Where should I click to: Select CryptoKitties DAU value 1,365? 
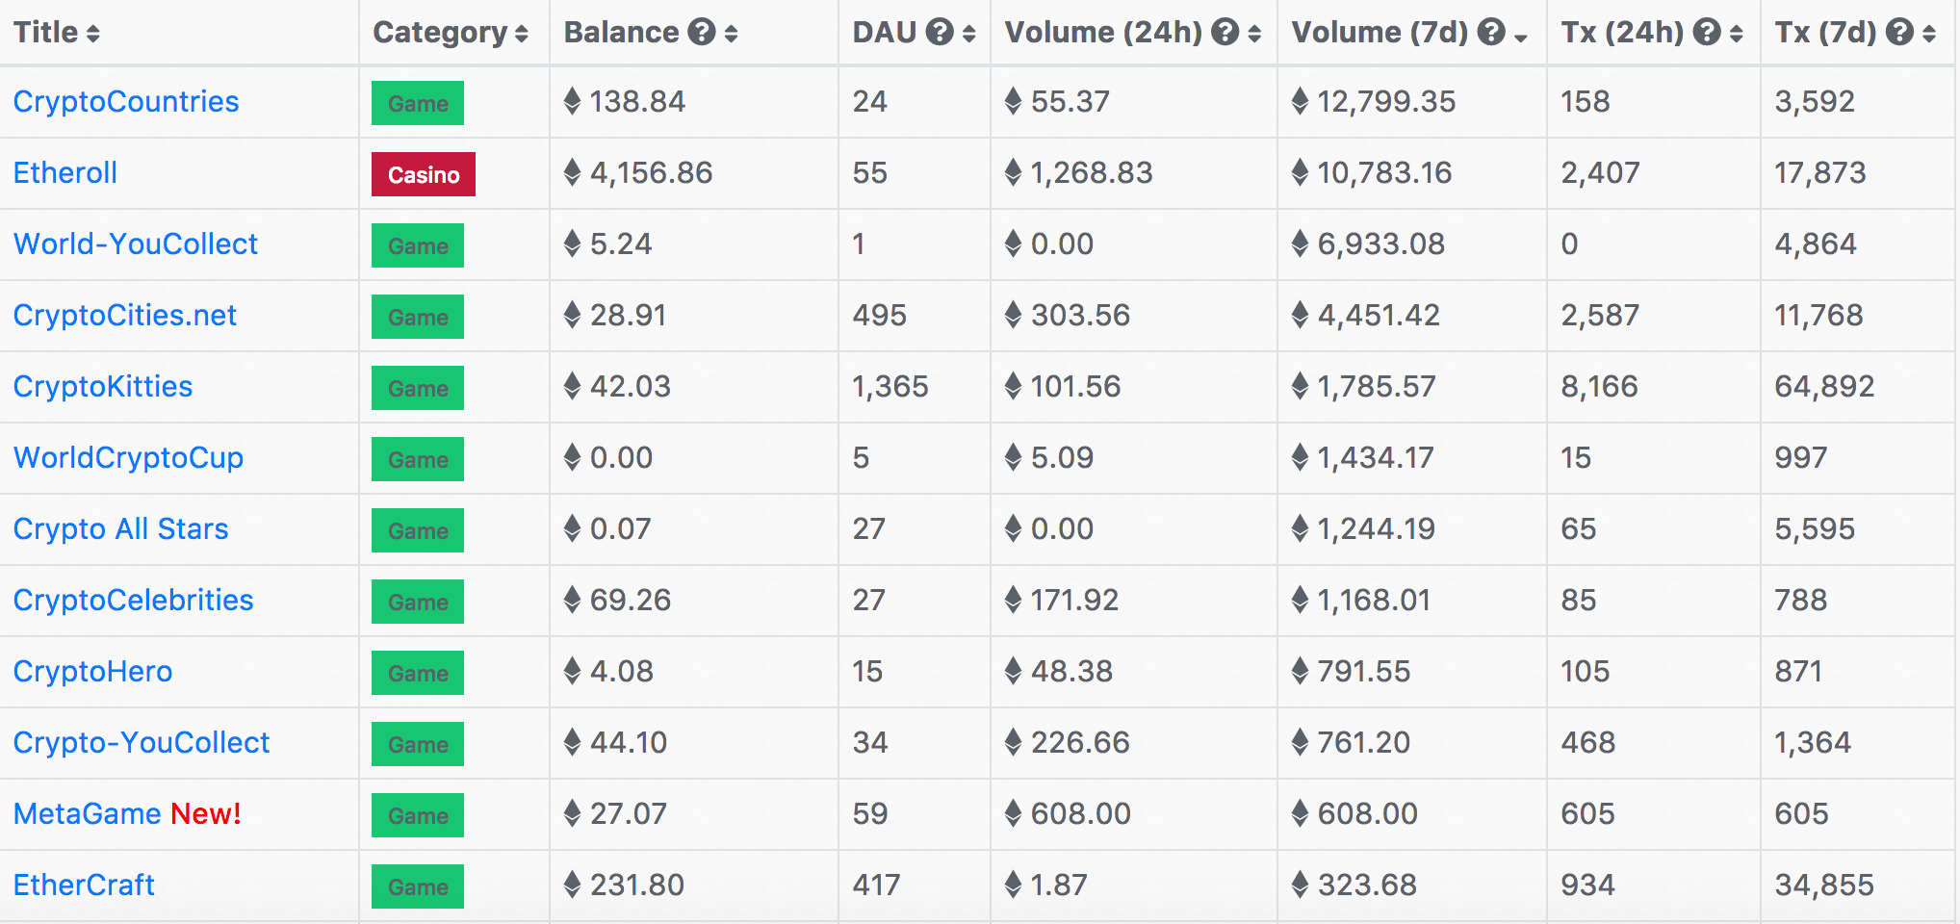(890, 386)
